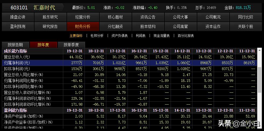Open the 经营分析 tab
The image size is (264, 131).
pos(83,17)
